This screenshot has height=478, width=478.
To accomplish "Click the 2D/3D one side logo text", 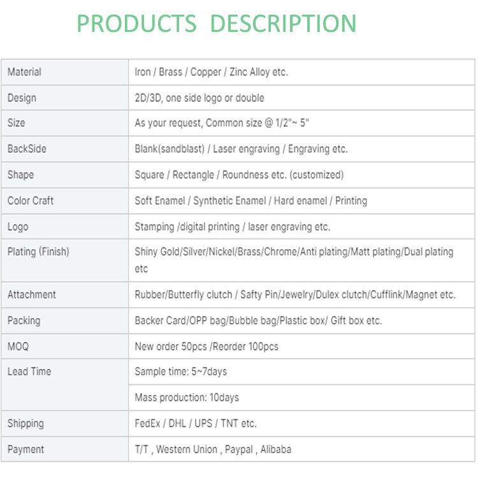I will (199, 98).
